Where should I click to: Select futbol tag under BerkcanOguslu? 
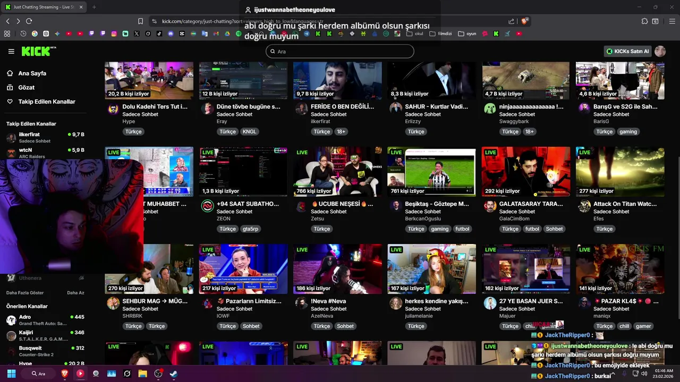pos(462,229)
